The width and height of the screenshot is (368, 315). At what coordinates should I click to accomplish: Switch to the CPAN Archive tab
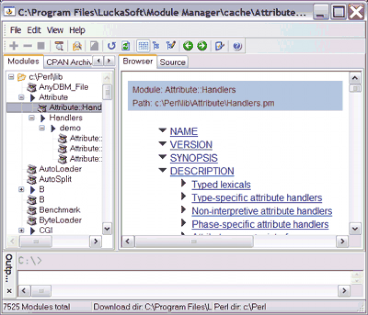coord(68,62)
